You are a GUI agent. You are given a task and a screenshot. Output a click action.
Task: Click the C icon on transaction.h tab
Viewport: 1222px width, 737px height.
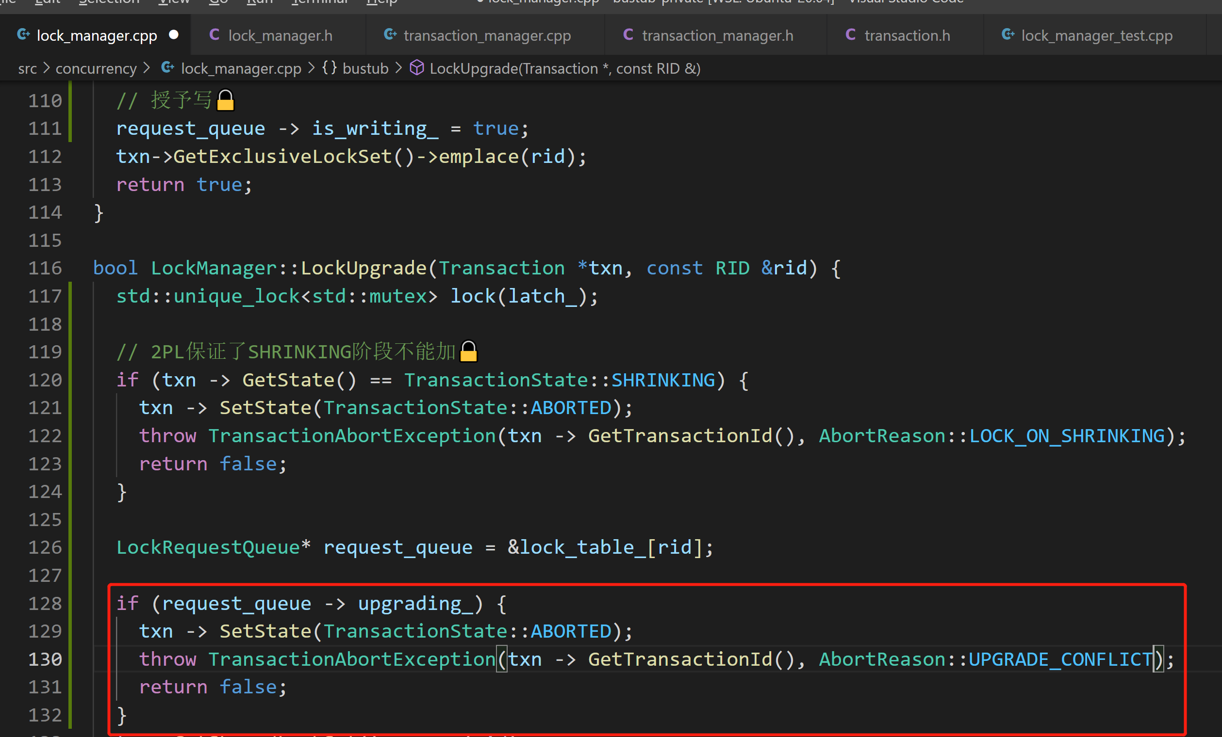(x=850, y=35)
